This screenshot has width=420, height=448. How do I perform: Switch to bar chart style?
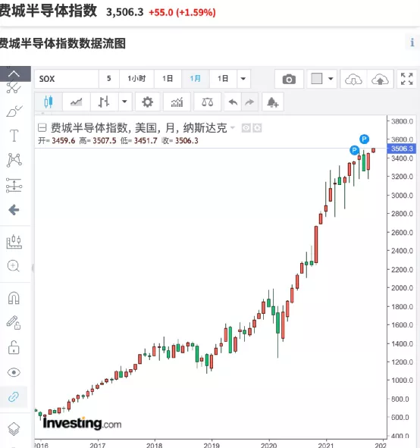(104, 102)
